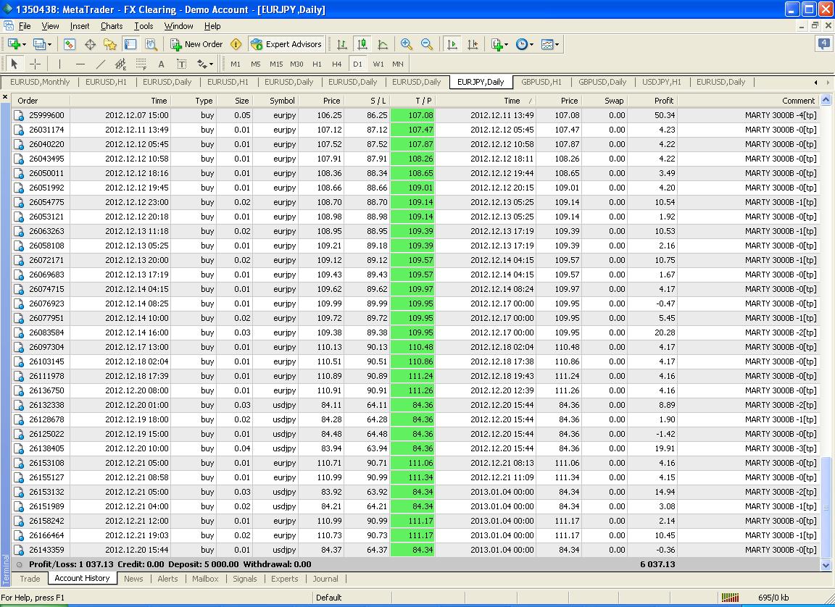
Task: Select order 26143359 row icon
Action: tap(19, 550)
